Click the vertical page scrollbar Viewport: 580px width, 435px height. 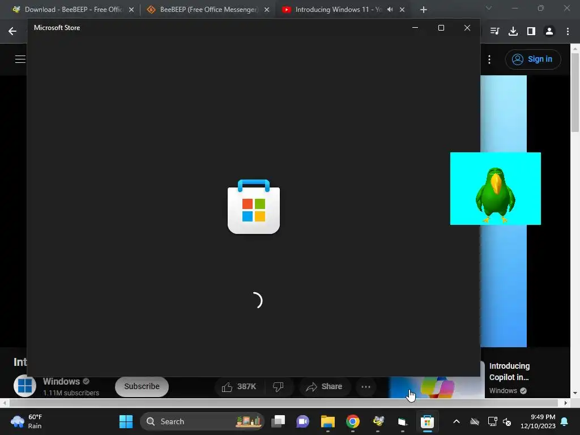(575, 92)
